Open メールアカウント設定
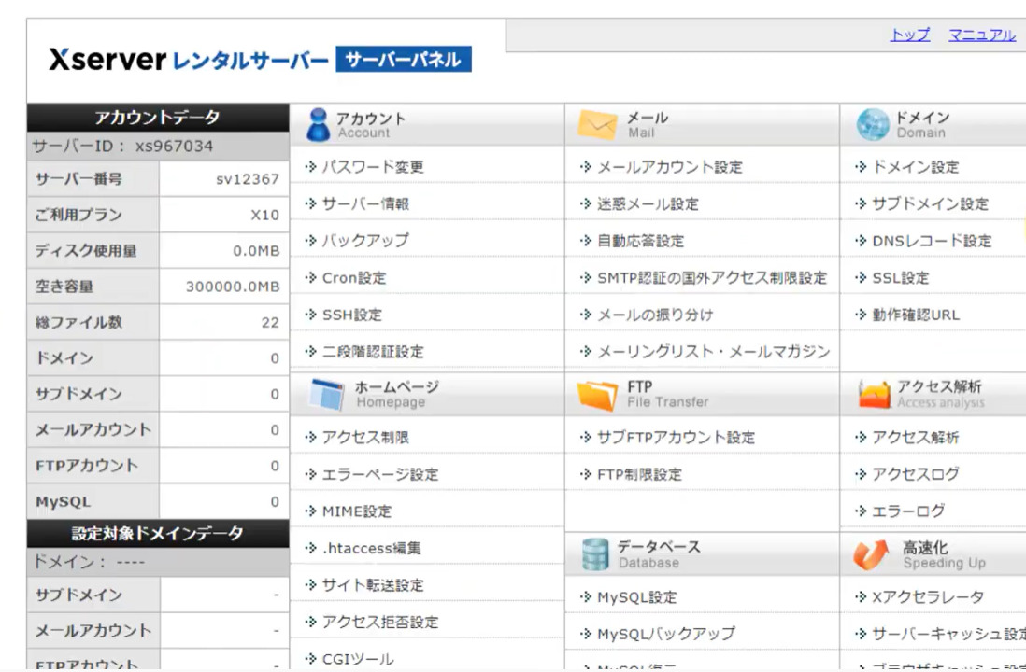The image size is (1026, 672). 670,167
